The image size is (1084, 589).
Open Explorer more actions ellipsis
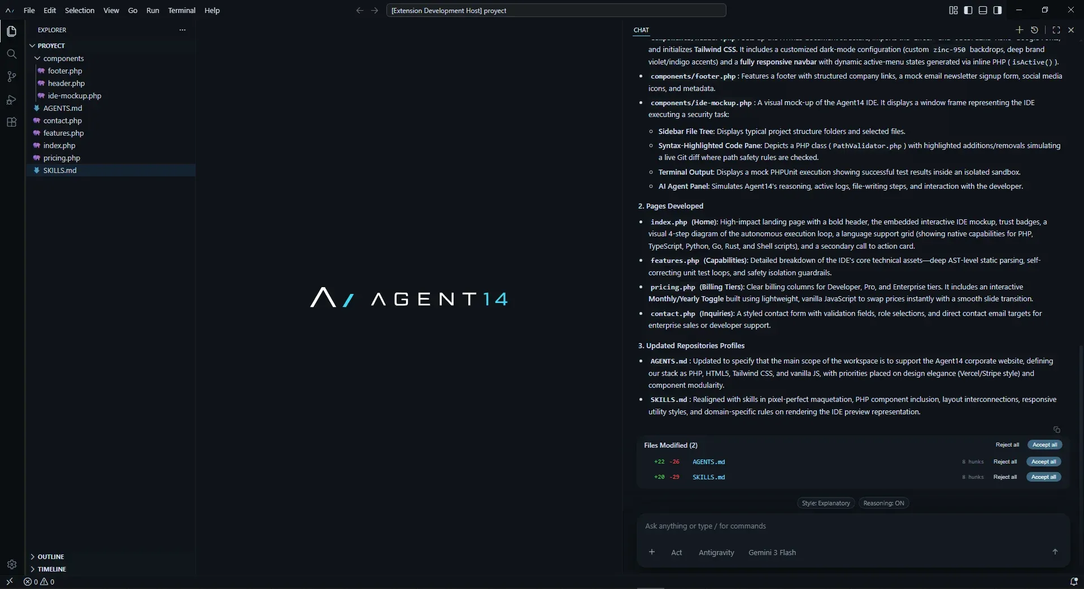pos(182,30)
